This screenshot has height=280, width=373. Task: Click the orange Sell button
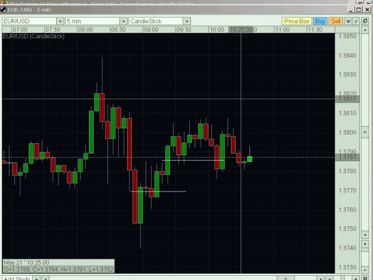[335, 21]
